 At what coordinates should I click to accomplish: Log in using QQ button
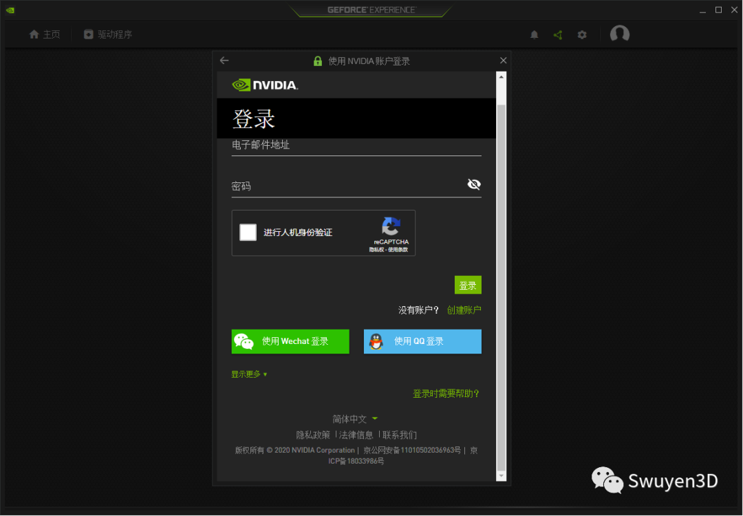(x=422, y=341)
